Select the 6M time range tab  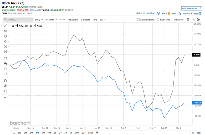pyautogui.click(x=43, y=133)
